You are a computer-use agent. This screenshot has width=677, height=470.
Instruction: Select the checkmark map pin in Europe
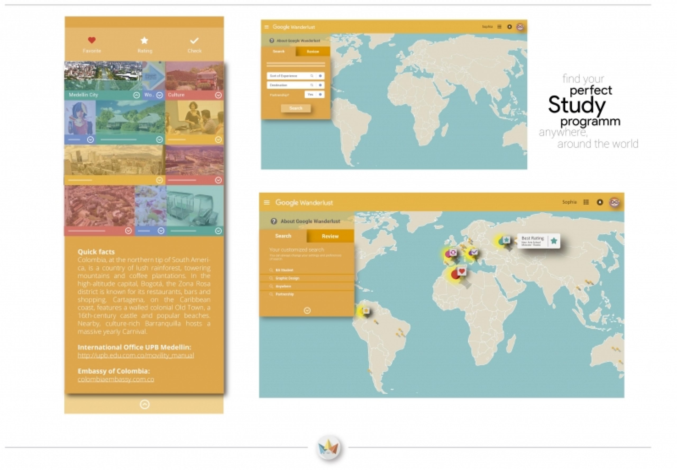coord(474,252)
